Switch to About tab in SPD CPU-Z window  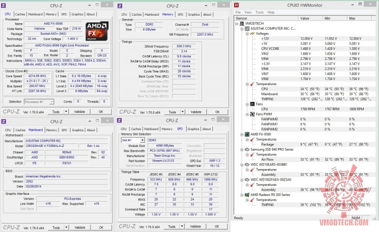click(x=207, y=129)
